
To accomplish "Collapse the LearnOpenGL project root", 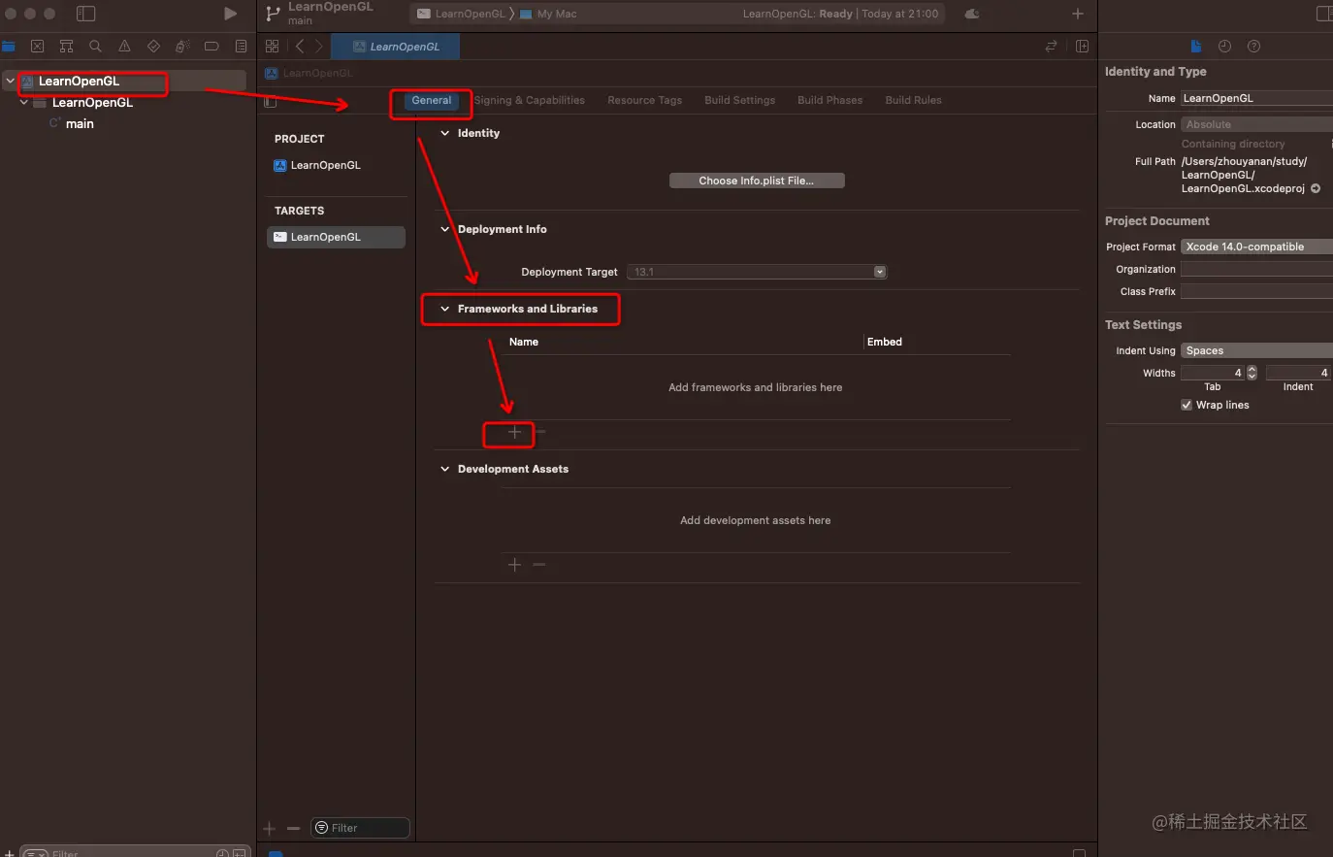I will [10, 82].
